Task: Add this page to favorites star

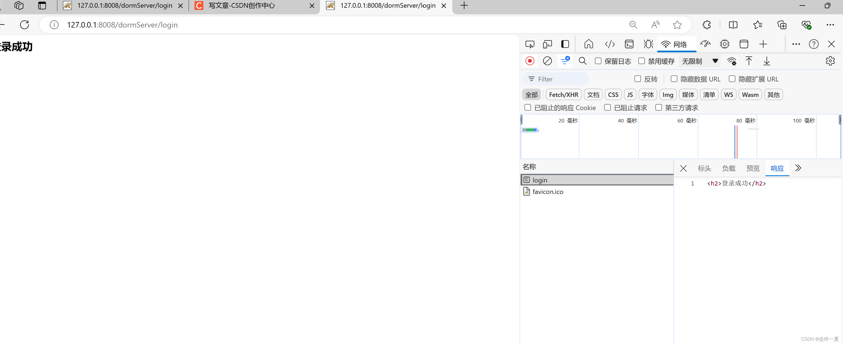Action: coord(677,25)
